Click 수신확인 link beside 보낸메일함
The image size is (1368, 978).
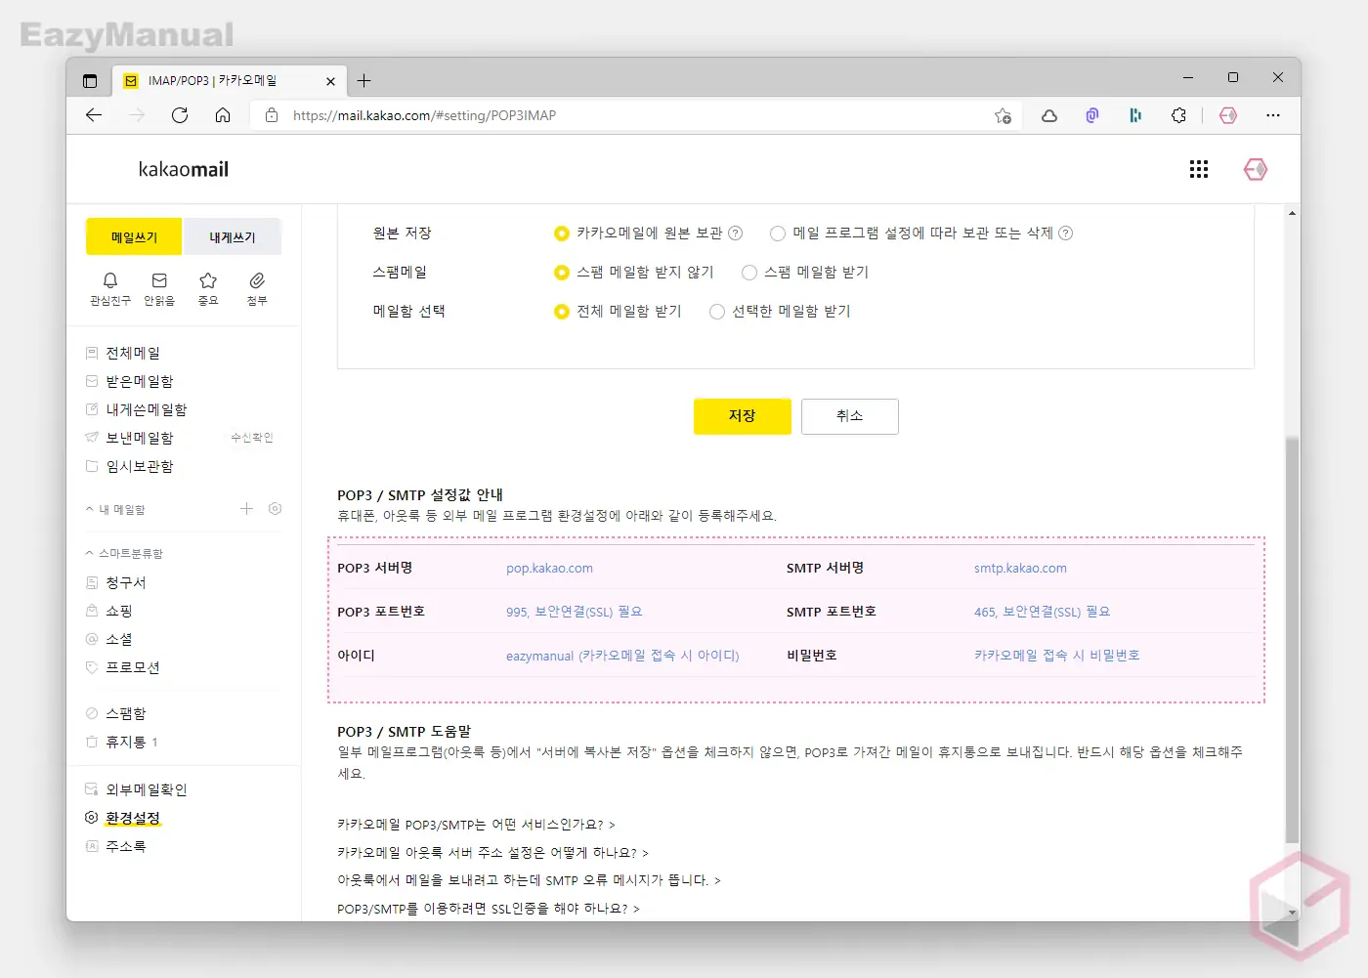pos(252,438)
